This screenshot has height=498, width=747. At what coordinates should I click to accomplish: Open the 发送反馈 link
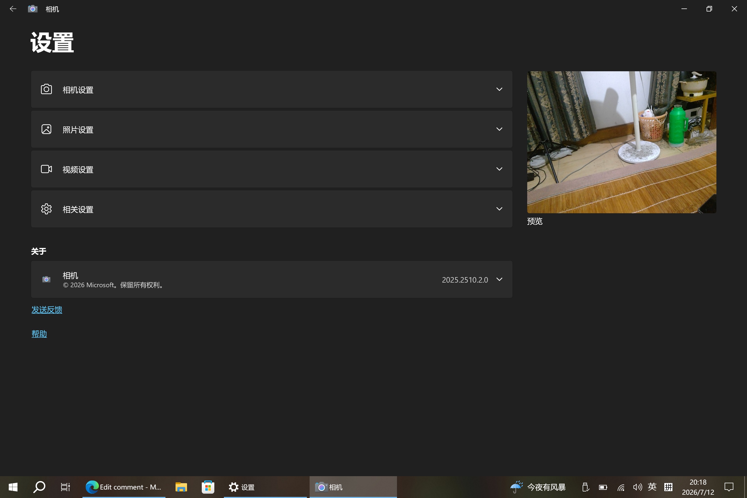[x=47, y=310]
